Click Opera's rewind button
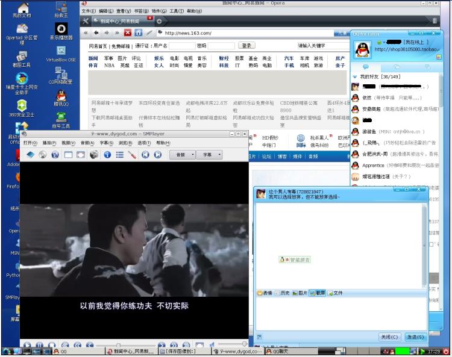The image size is (452, 357). pos(86,33)
